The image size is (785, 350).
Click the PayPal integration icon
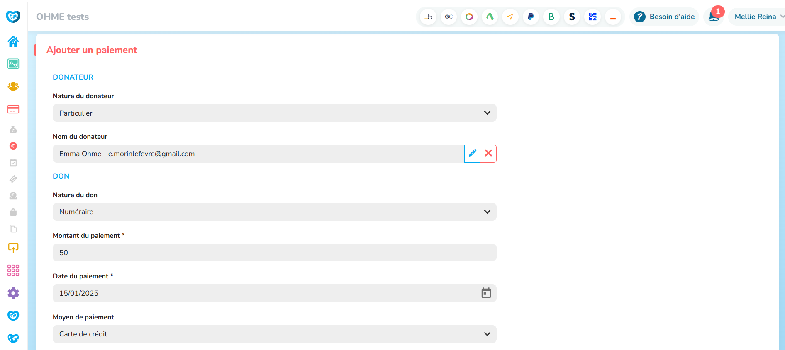click(531, 17)
